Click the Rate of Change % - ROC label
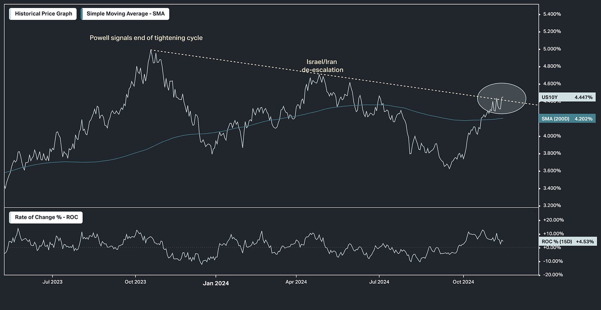The image size is (601, 310). (46, 217)
